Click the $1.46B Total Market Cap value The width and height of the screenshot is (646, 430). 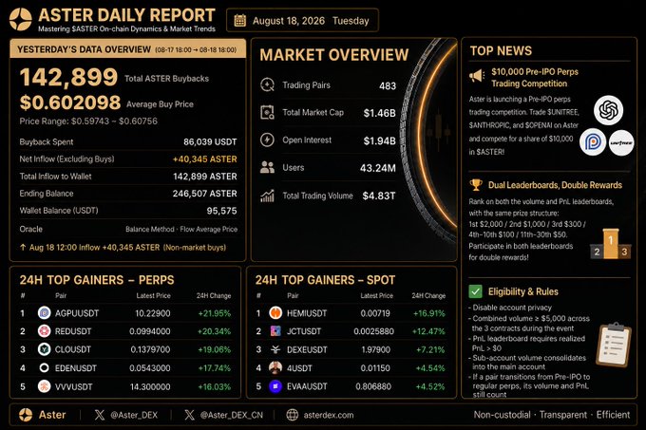click(379, 113)
